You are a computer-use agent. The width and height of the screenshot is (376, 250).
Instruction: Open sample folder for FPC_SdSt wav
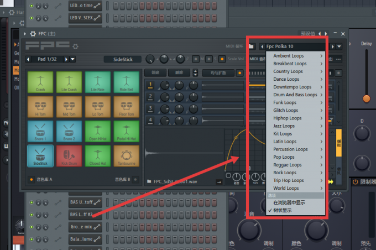tap(149, 181)
